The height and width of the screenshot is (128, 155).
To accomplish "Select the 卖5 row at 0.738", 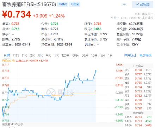I will tap(138, 70).
